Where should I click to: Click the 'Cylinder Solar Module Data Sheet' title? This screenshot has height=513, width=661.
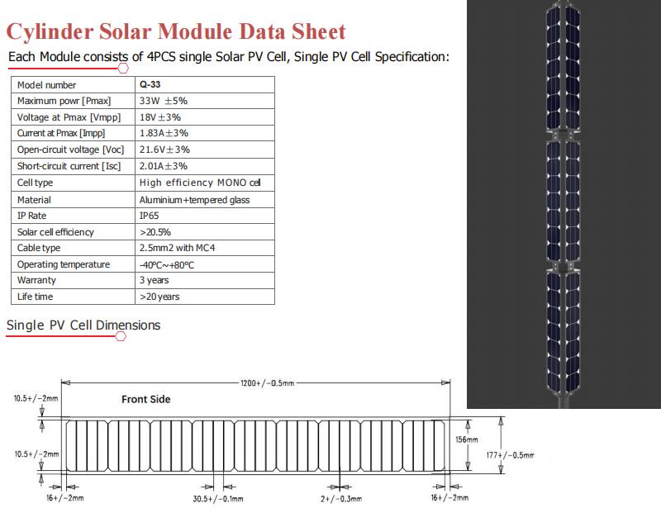[x=176, y=31]
